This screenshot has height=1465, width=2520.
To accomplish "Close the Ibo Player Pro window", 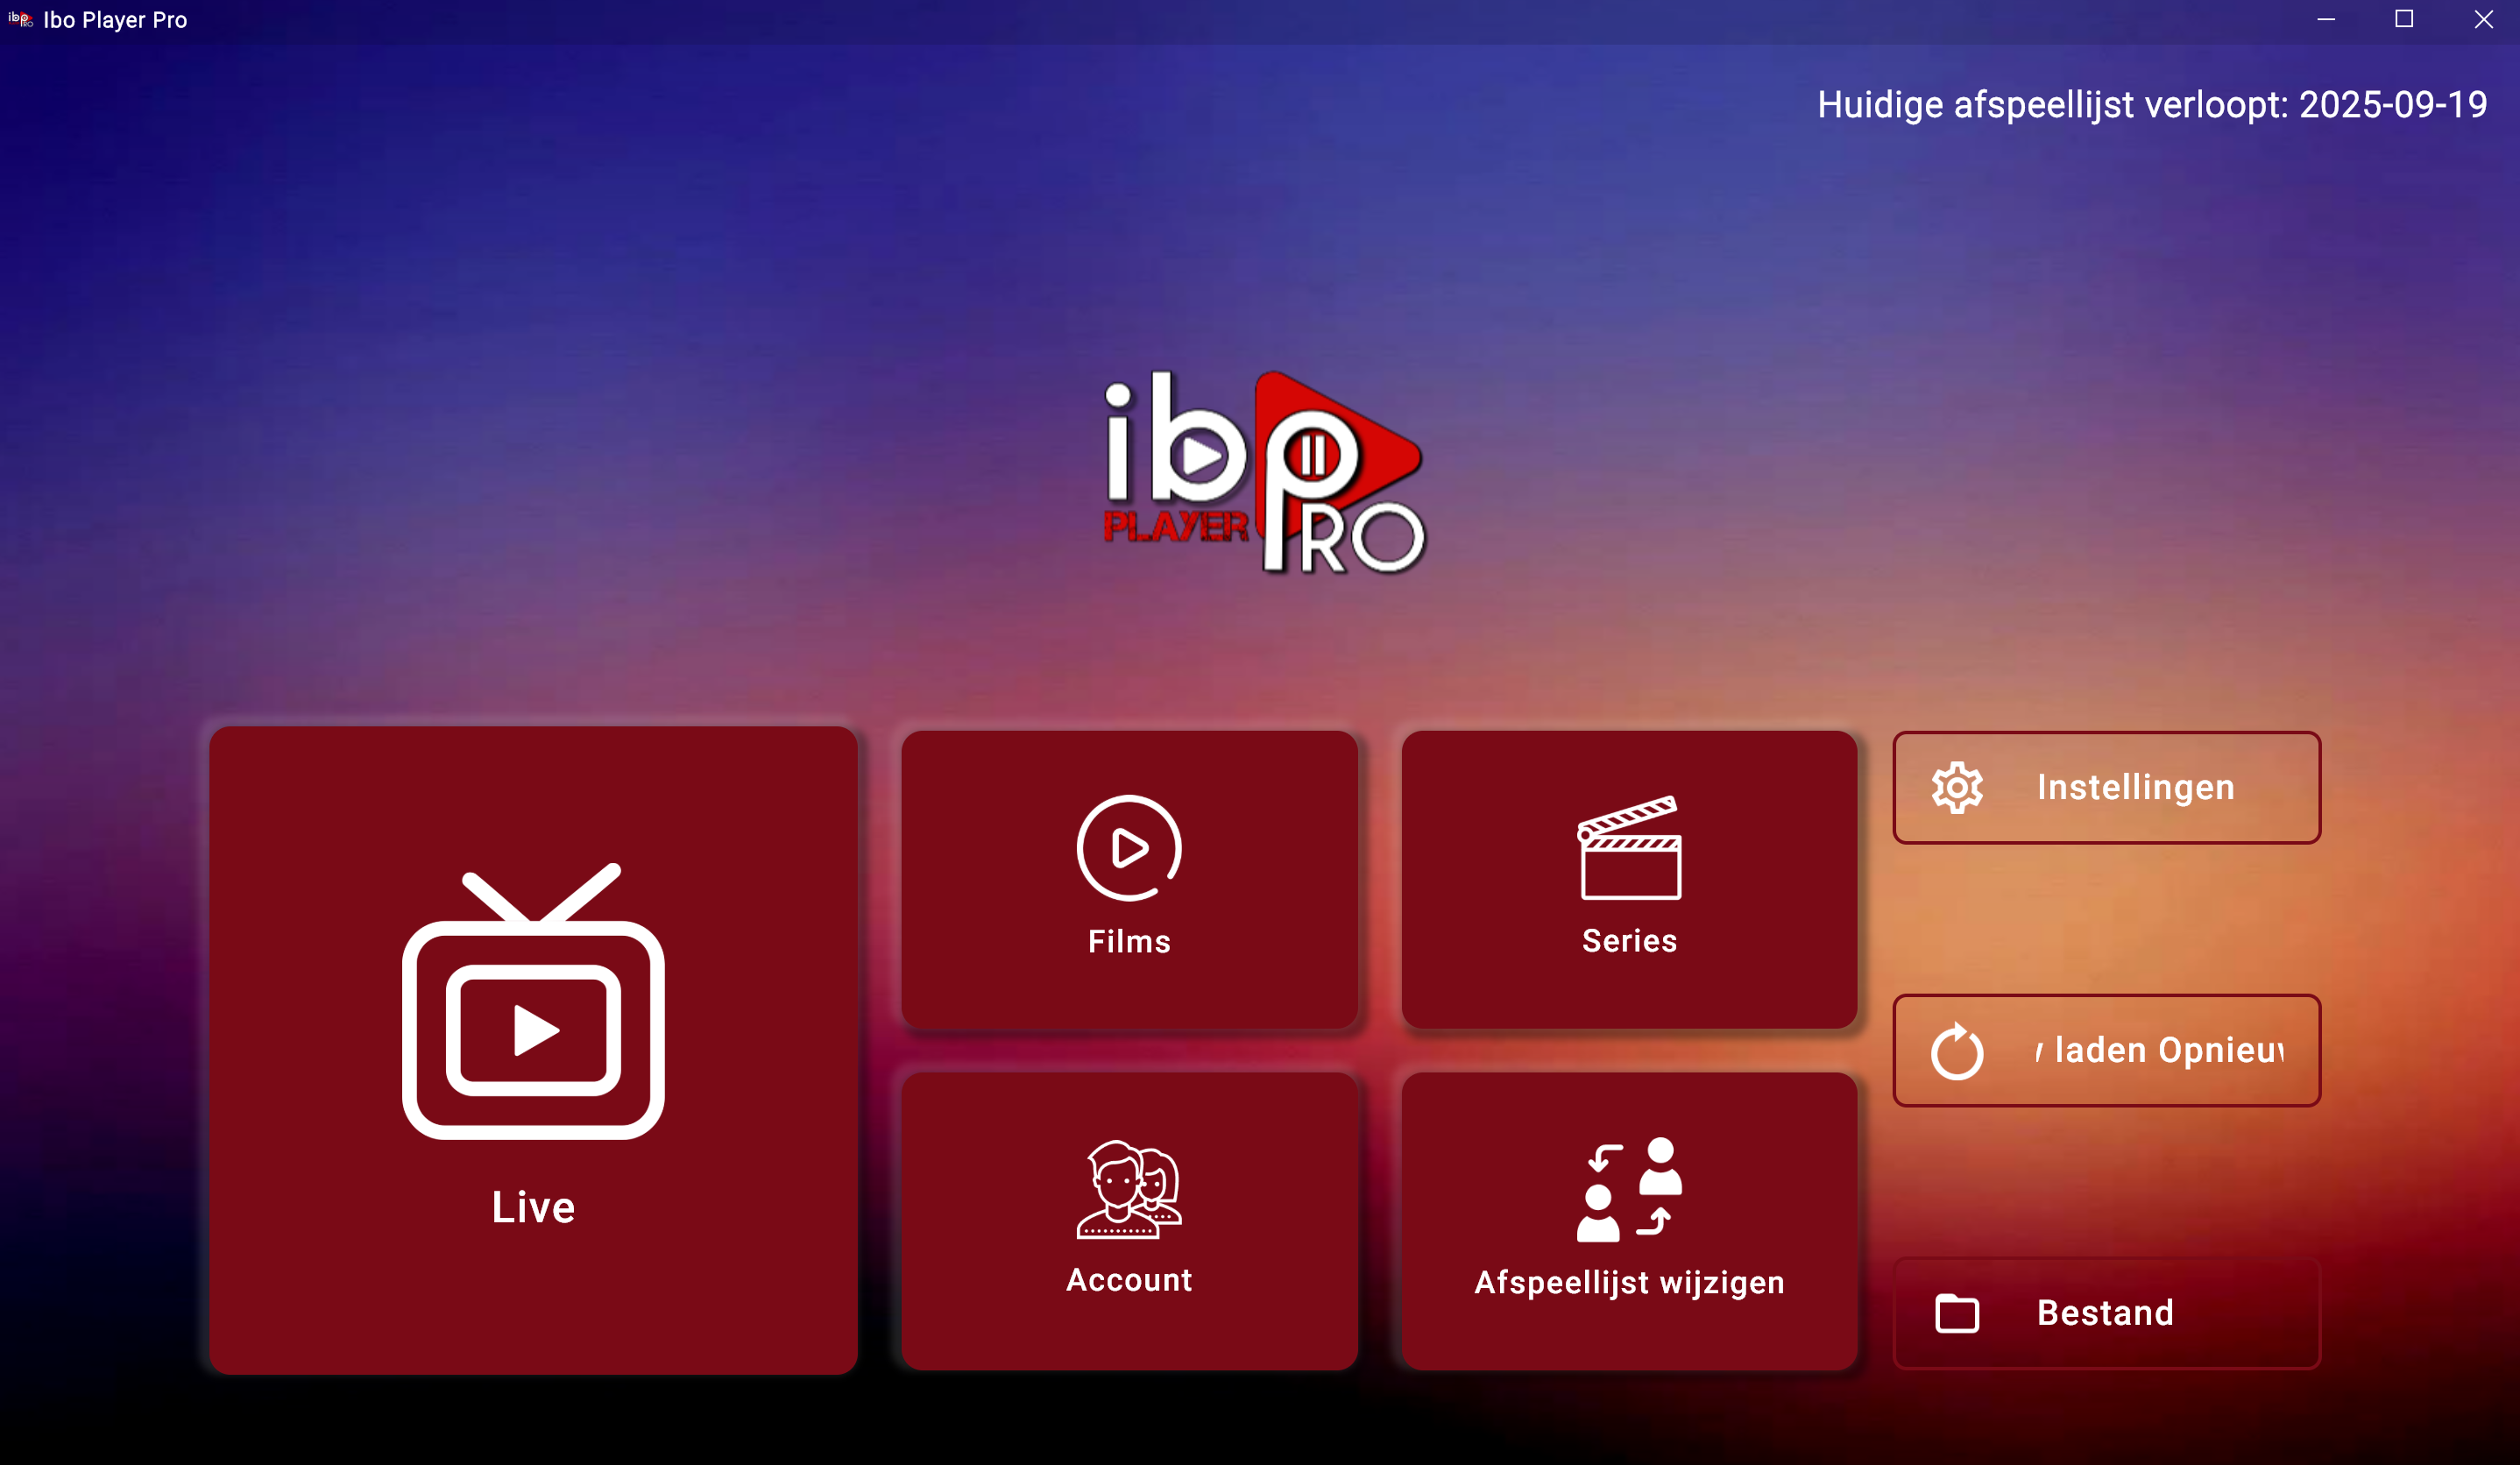I will [2483, 19].
